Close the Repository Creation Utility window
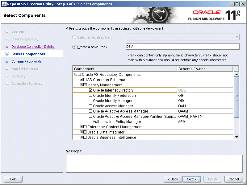 pos(243,4)
